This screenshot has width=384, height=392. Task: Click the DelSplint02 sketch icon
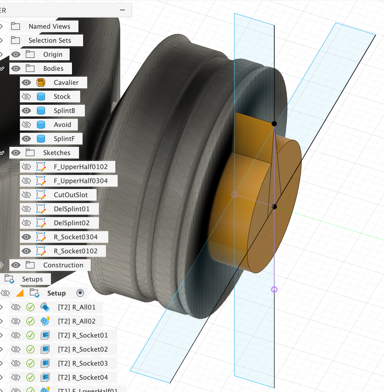[41, 223]
